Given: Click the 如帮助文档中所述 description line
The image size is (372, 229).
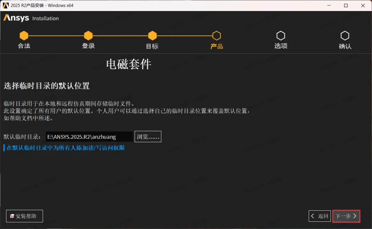Looking at the screenshot, I should pyautogui.click(x=29, y=118).
